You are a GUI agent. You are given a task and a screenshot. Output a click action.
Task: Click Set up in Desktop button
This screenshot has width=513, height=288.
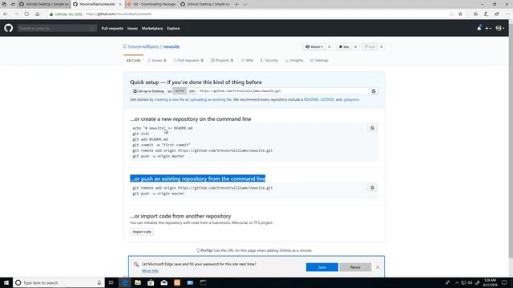[x=148, y=91]
